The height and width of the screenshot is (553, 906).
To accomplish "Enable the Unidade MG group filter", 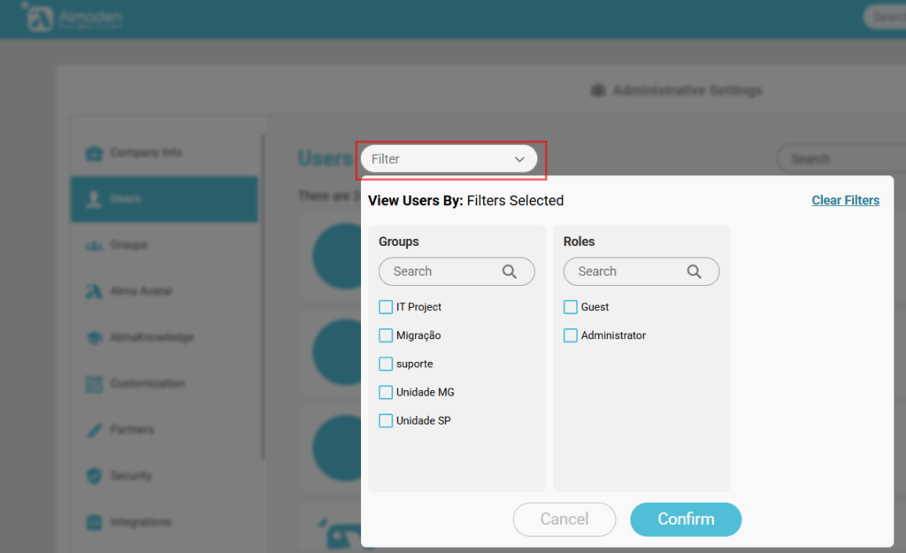I will (386, 392).
